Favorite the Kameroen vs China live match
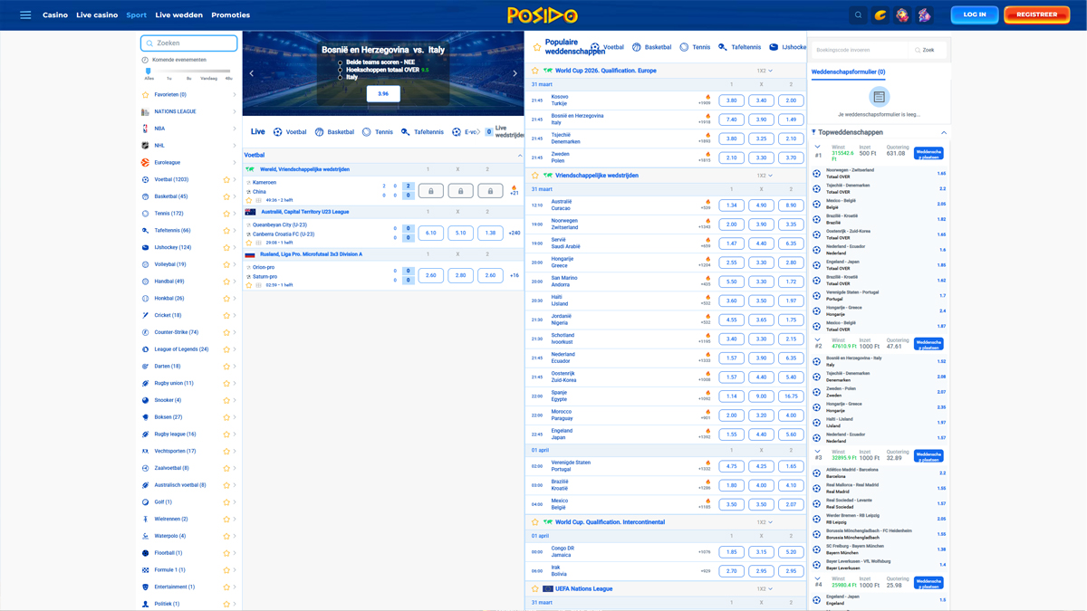The height and width of the screenshot is (611, 1087). pyautogui.click(x=249, y=200)
